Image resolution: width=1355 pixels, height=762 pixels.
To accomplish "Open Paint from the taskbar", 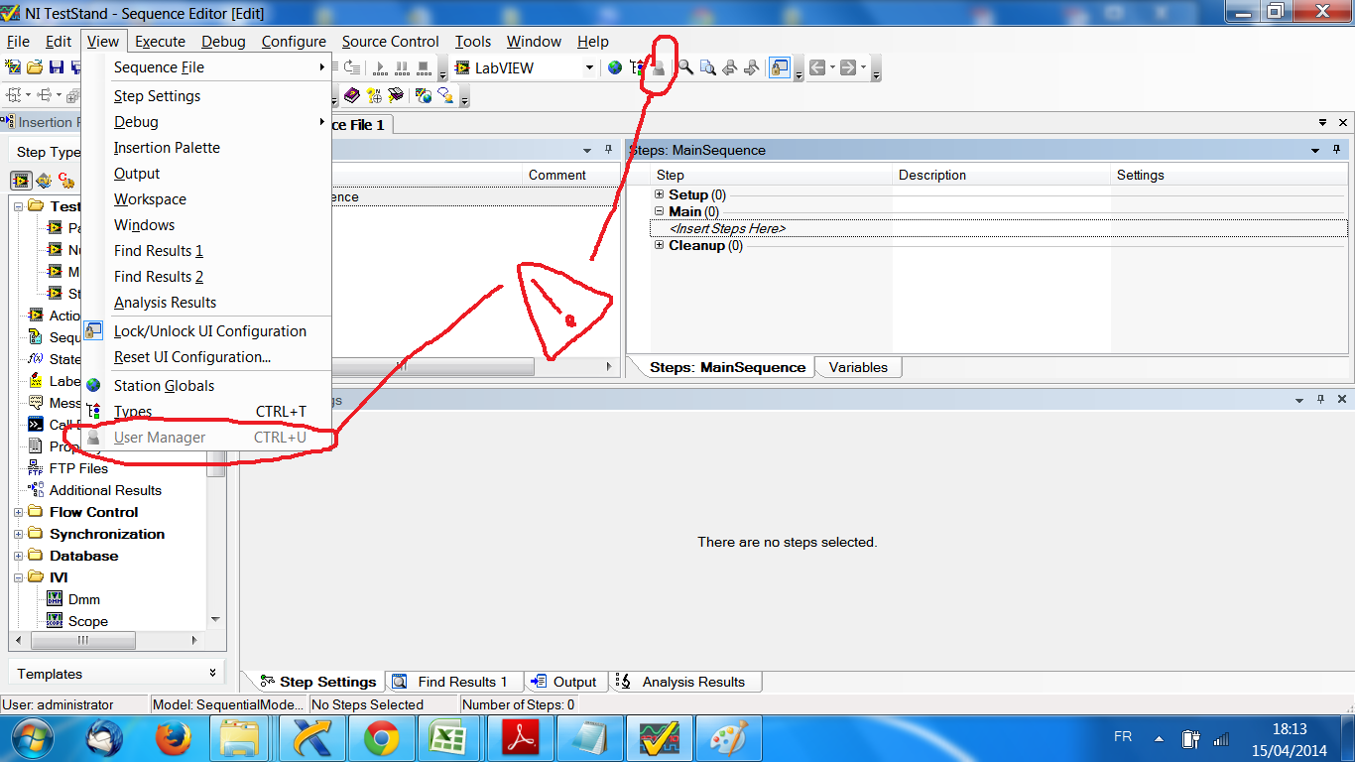I will click(x=731, y=740).
